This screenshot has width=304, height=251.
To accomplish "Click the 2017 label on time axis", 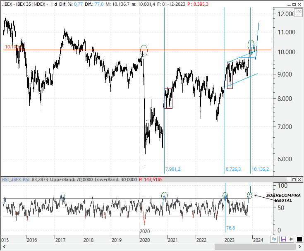I will tap(60, 240).
